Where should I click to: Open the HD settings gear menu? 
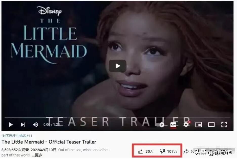tap(186, 125)
